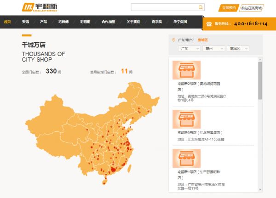Image resolution: width=276 pixels, height=198 pixels.
Task: Click the search magnifier icon
Action: (201, 7)
